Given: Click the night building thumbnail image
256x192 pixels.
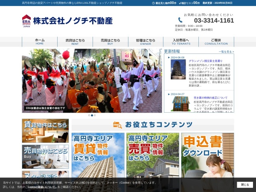Looking at the screenshot, I should [x=178, y=70].
